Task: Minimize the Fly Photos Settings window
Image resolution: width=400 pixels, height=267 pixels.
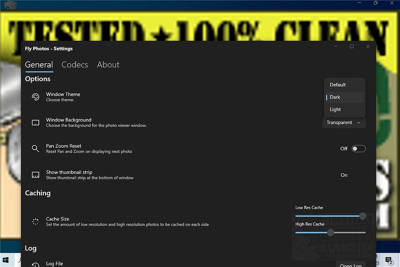Action: tap(336, 46)
